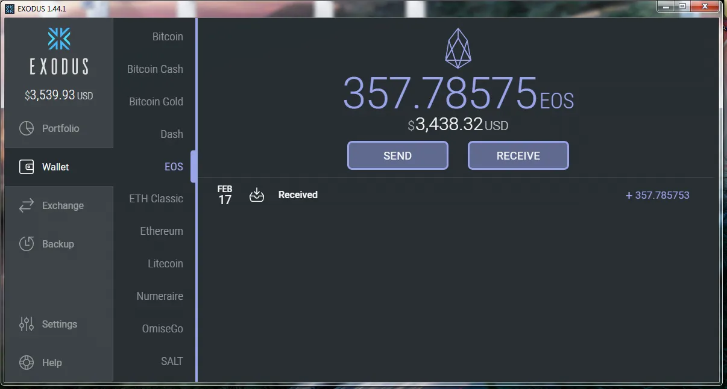The width and height of the screenshot is (727, 389).
Task: Select Bitcoin in the asset list
Action: point(168,37)
